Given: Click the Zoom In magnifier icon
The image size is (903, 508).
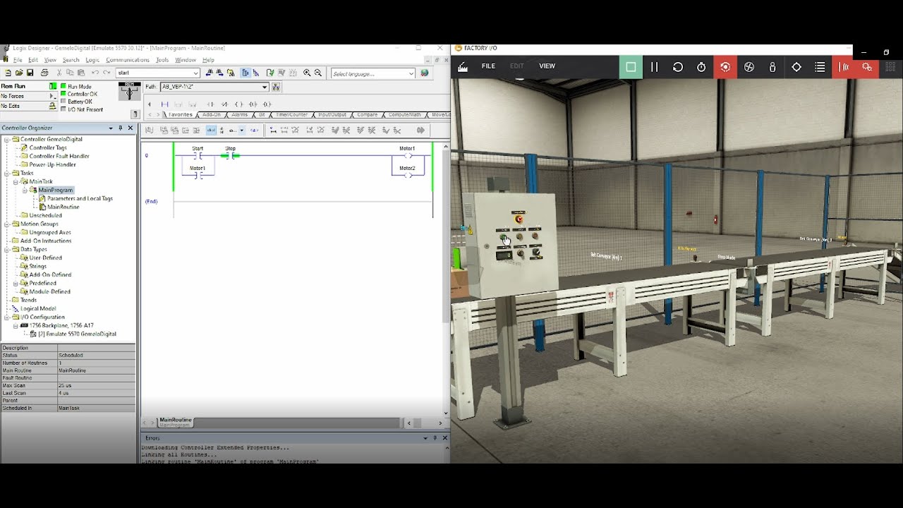Looking at the screenshot, I should point(307,73).
